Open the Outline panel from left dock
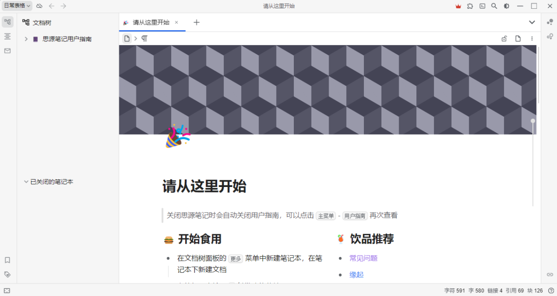The width and height of the screenshot is (557, 296). pyautogui.click(x=7, y=36)
